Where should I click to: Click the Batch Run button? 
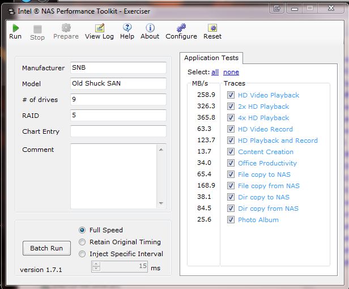point(46,248)
